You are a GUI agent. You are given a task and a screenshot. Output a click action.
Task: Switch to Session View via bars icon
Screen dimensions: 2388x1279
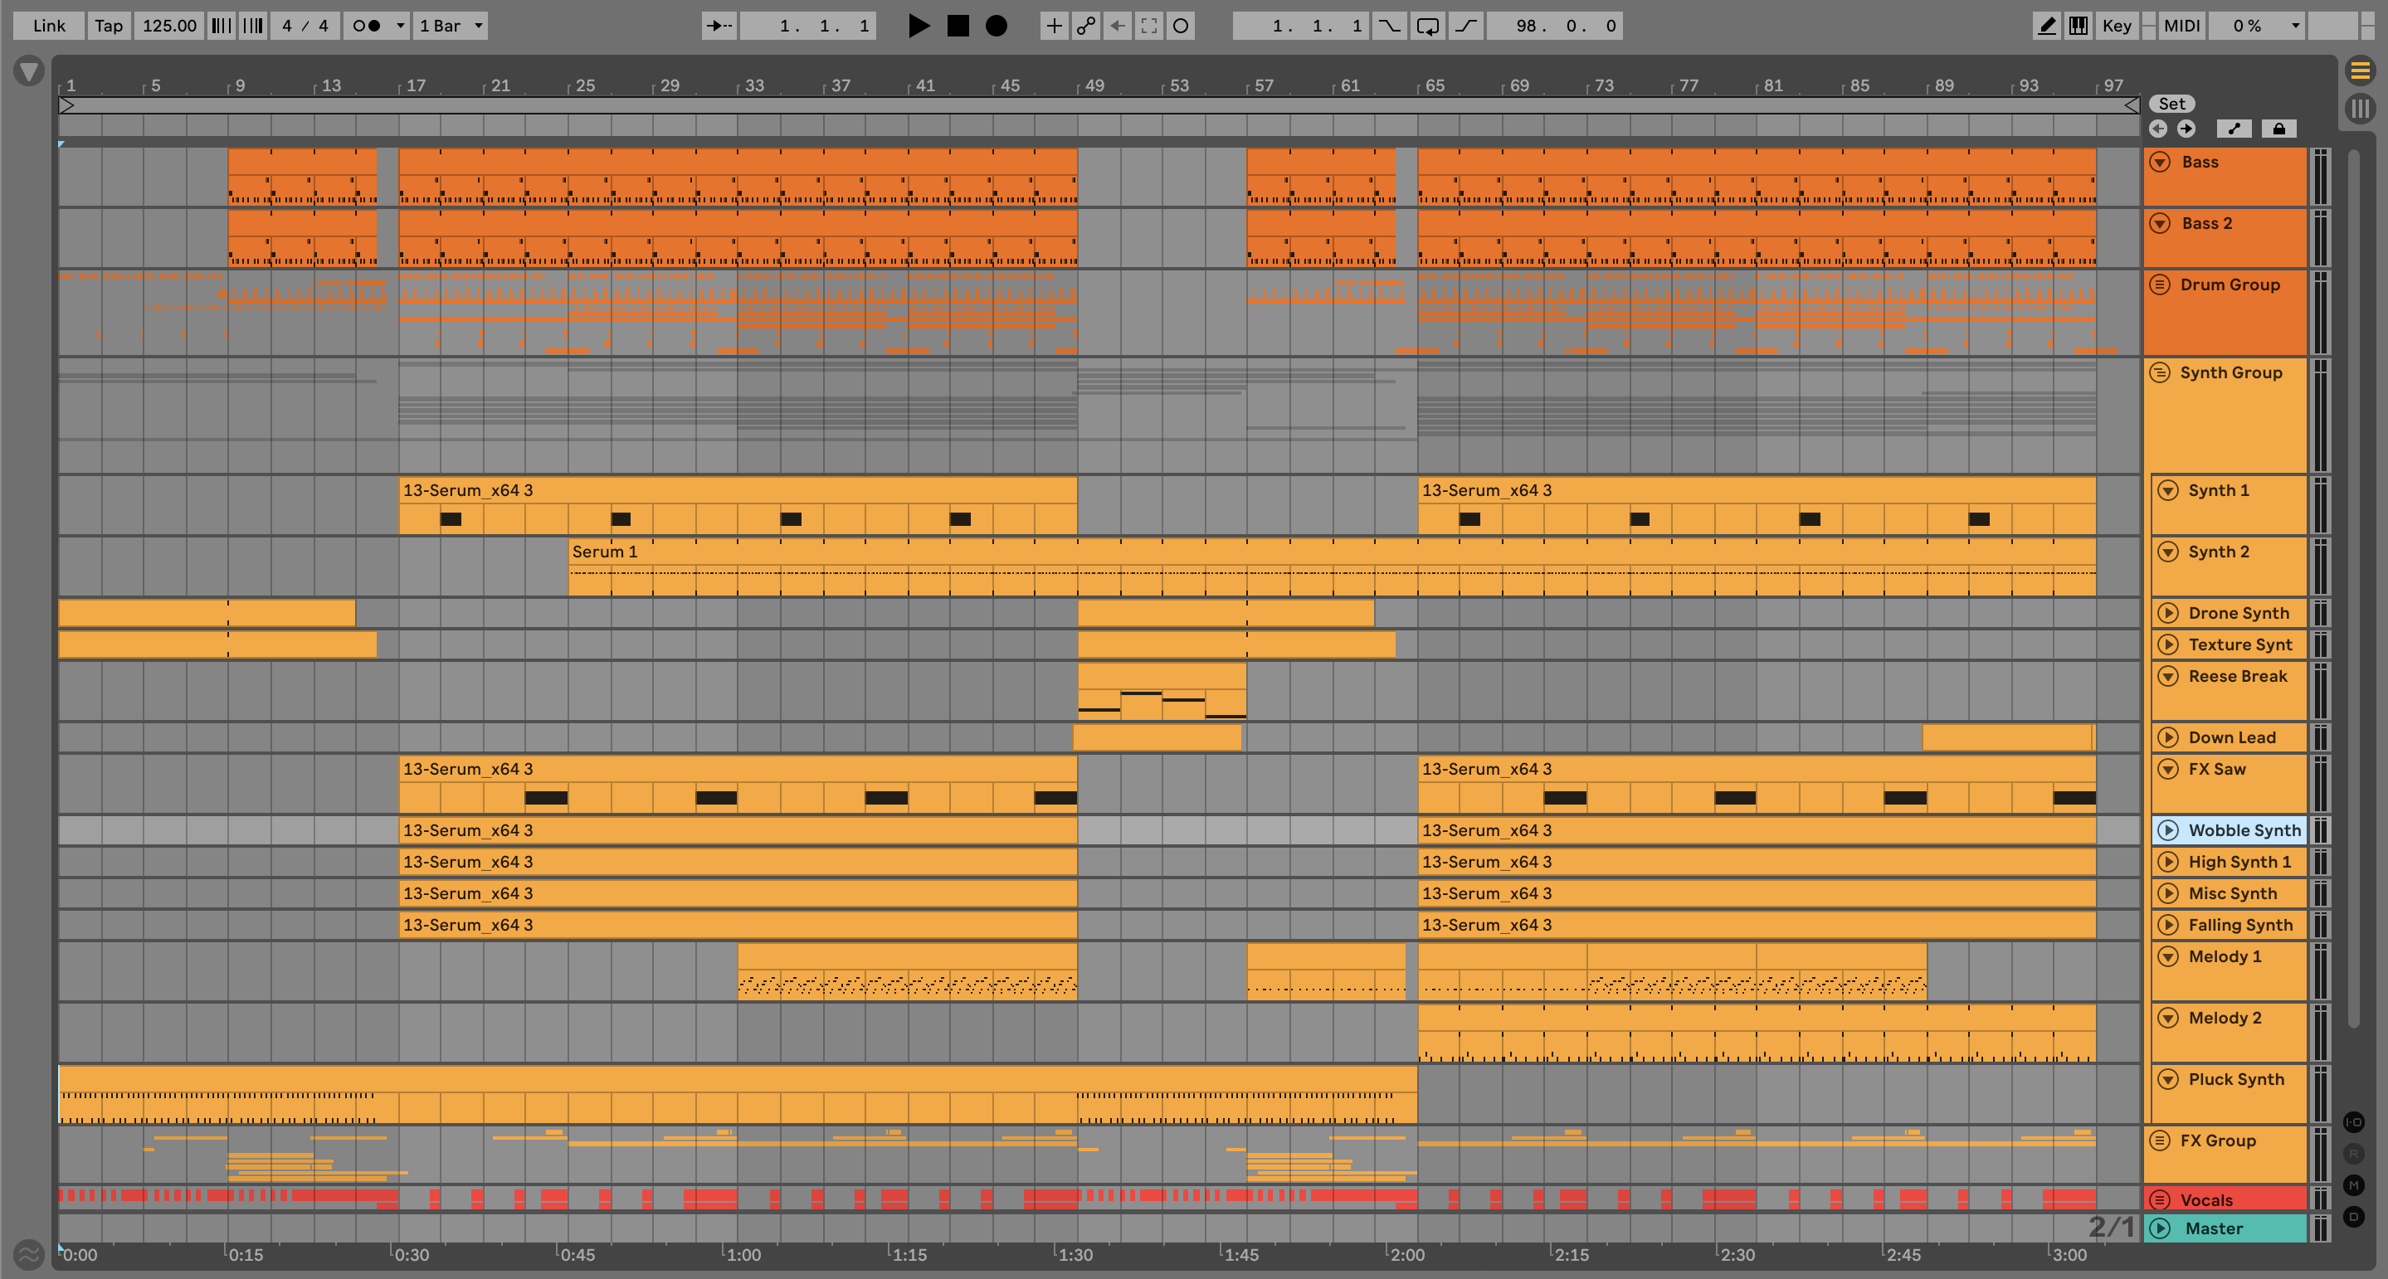2360,109
